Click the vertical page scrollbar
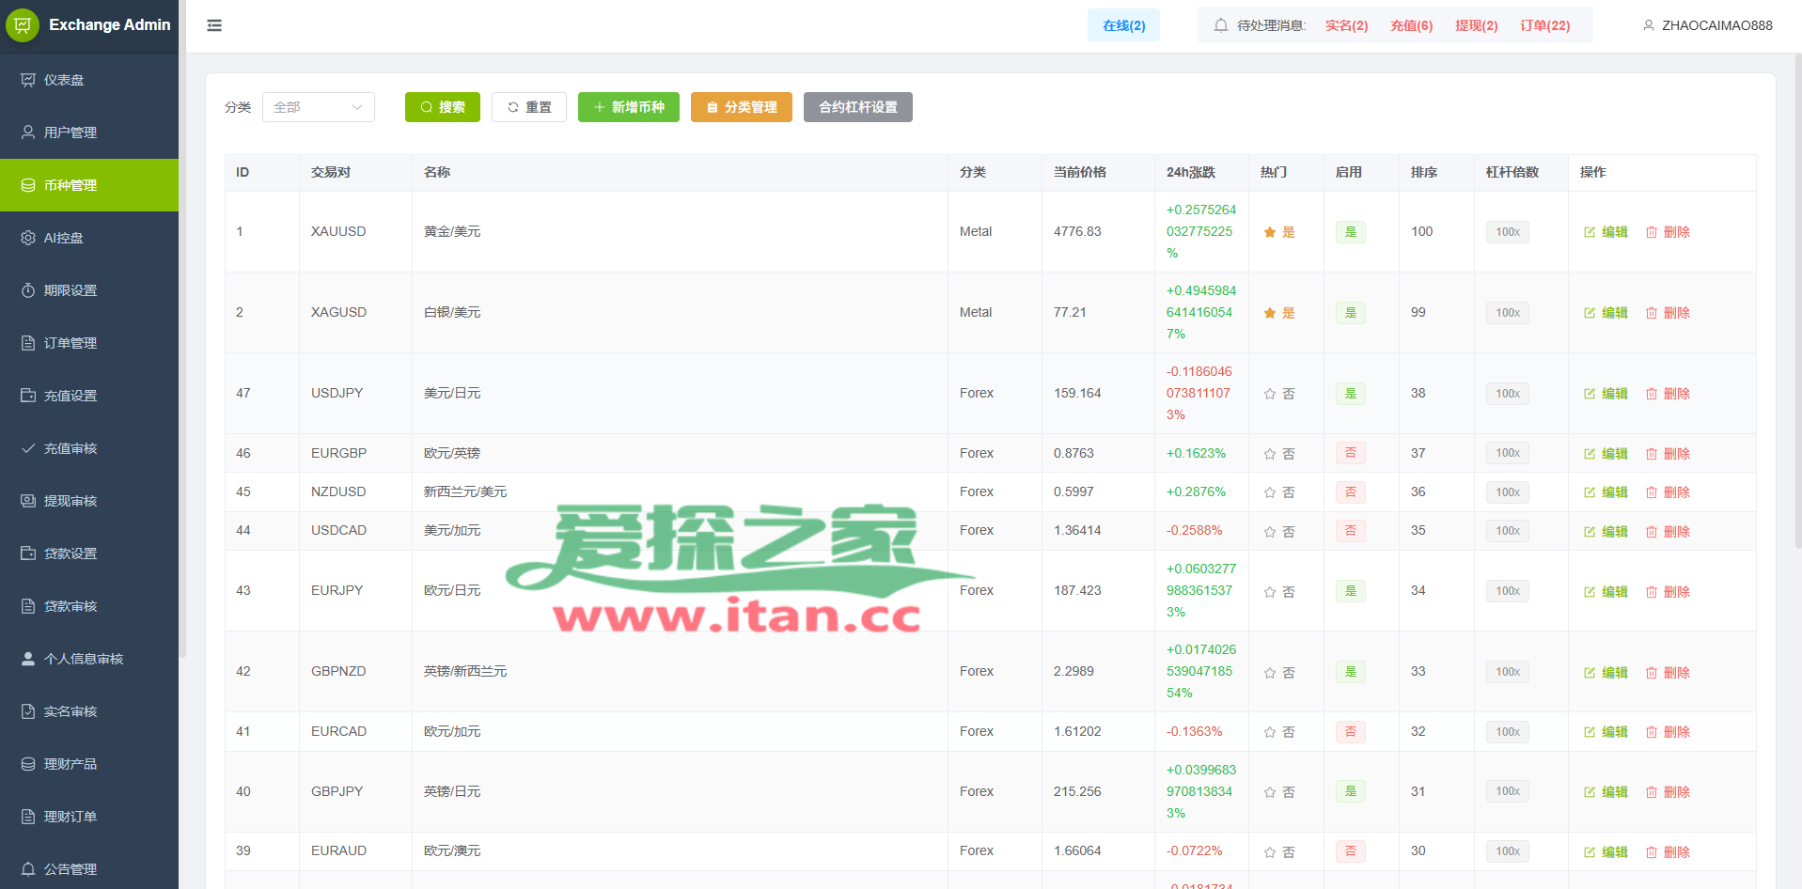The image size is (1802, 889). 1798,301
